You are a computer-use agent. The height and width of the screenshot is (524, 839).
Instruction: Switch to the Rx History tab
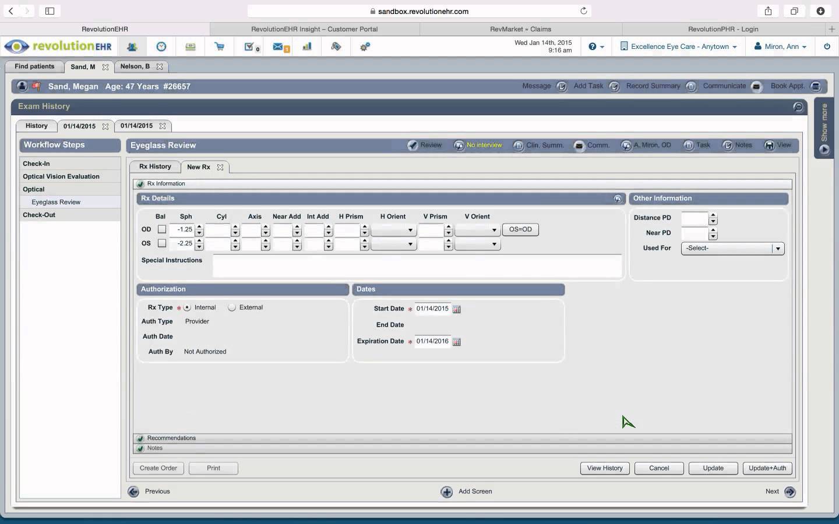coord(154,167)
